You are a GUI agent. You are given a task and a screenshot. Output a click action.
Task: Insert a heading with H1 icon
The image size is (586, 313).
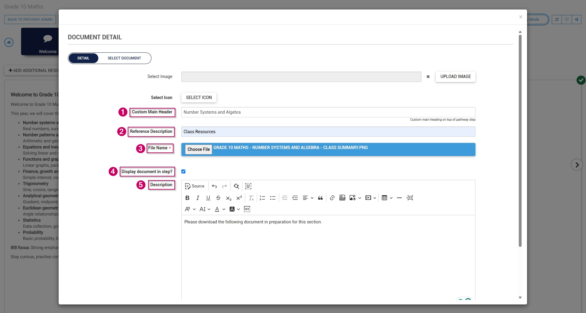[247, 209]
